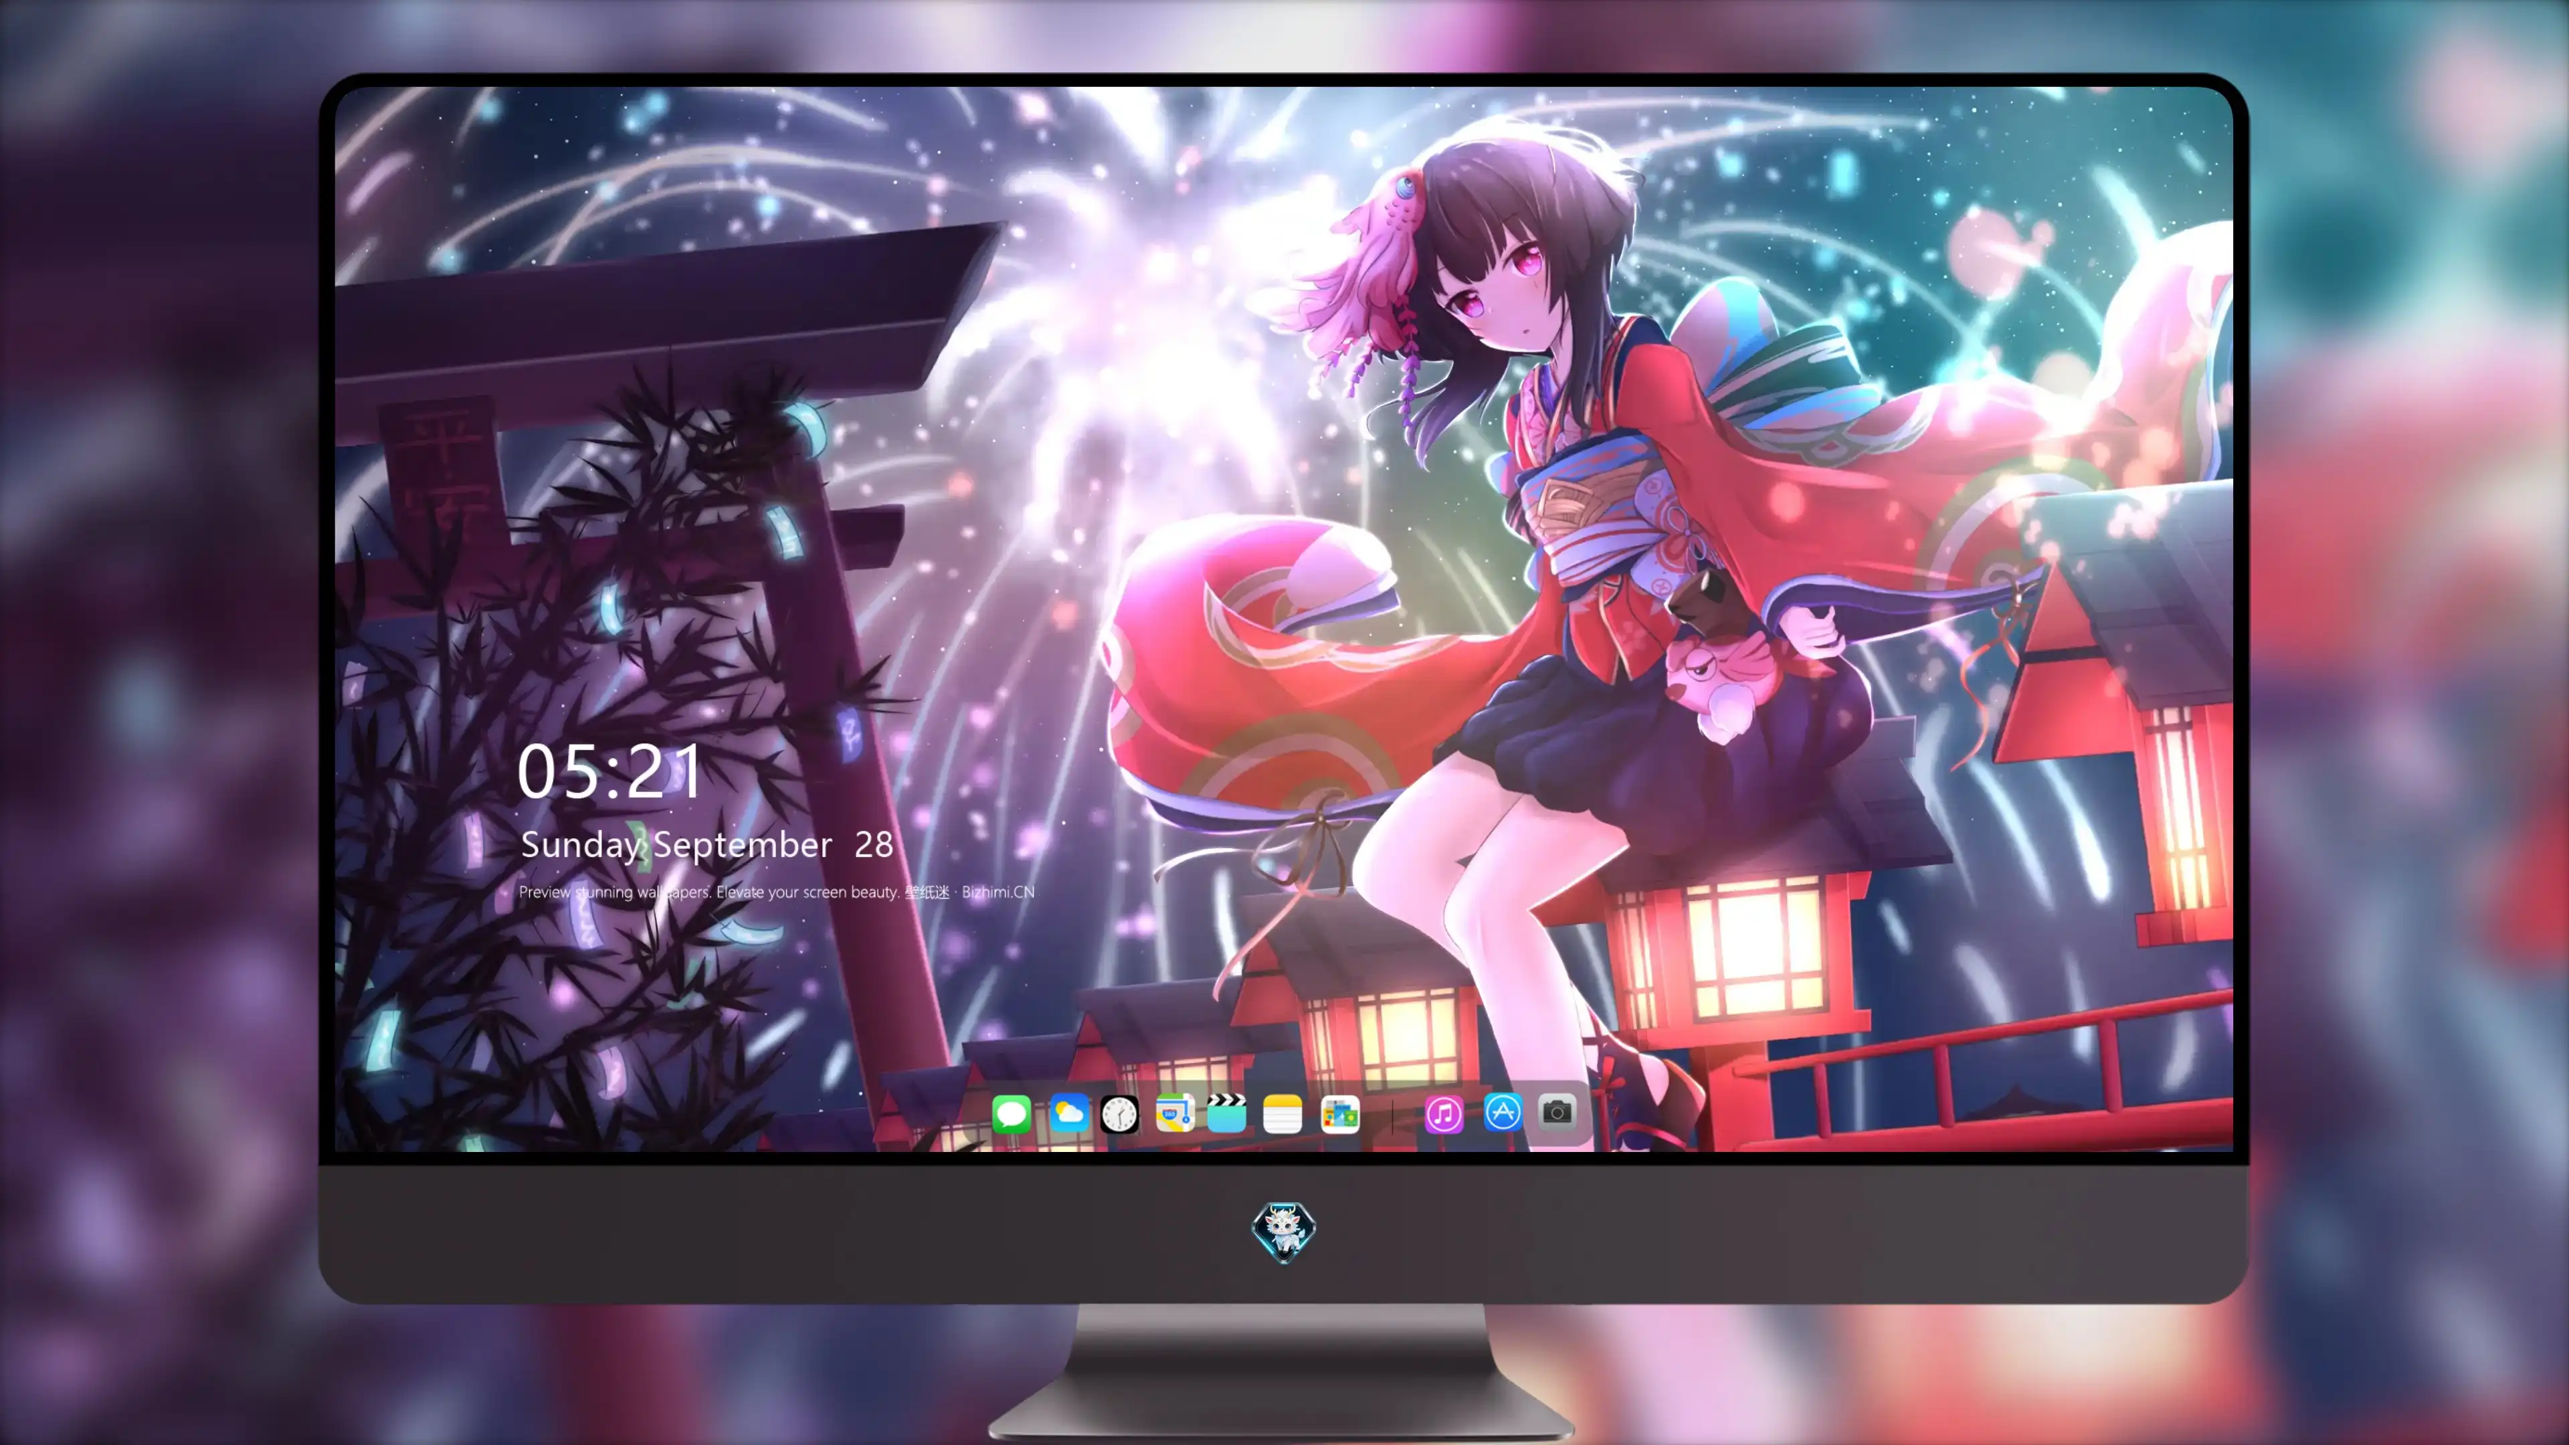Open the Clock app in the dock
This screenshot has width=2569, height=1445.
1119,1114
